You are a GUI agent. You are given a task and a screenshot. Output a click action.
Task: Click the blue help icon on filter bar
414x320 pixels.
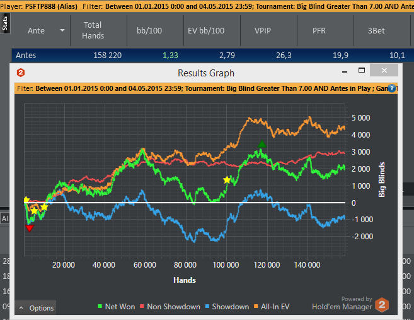click(x=392, y=88)
